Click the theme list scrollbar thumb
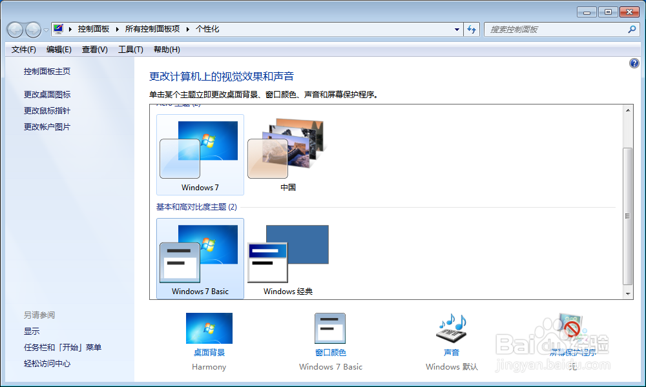This screenshot has width=646, height=387. point(628,216)
